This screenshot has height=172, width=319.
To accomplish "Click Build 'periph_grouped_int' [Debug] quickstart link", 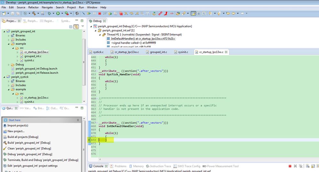I will point(29,143).
